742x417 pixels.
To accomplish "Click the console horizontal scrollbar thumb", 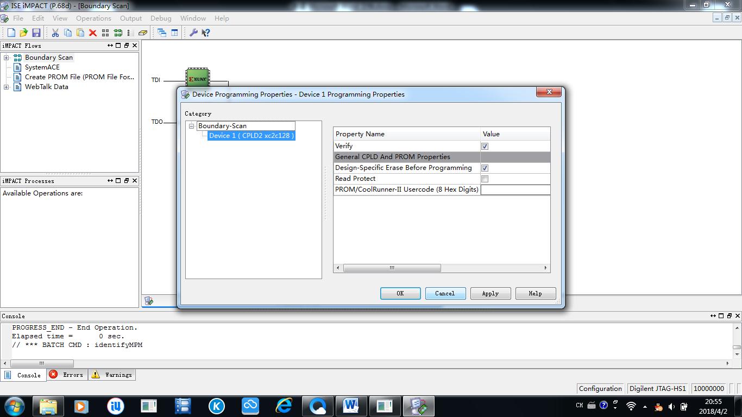I will [x=41, y=363].
